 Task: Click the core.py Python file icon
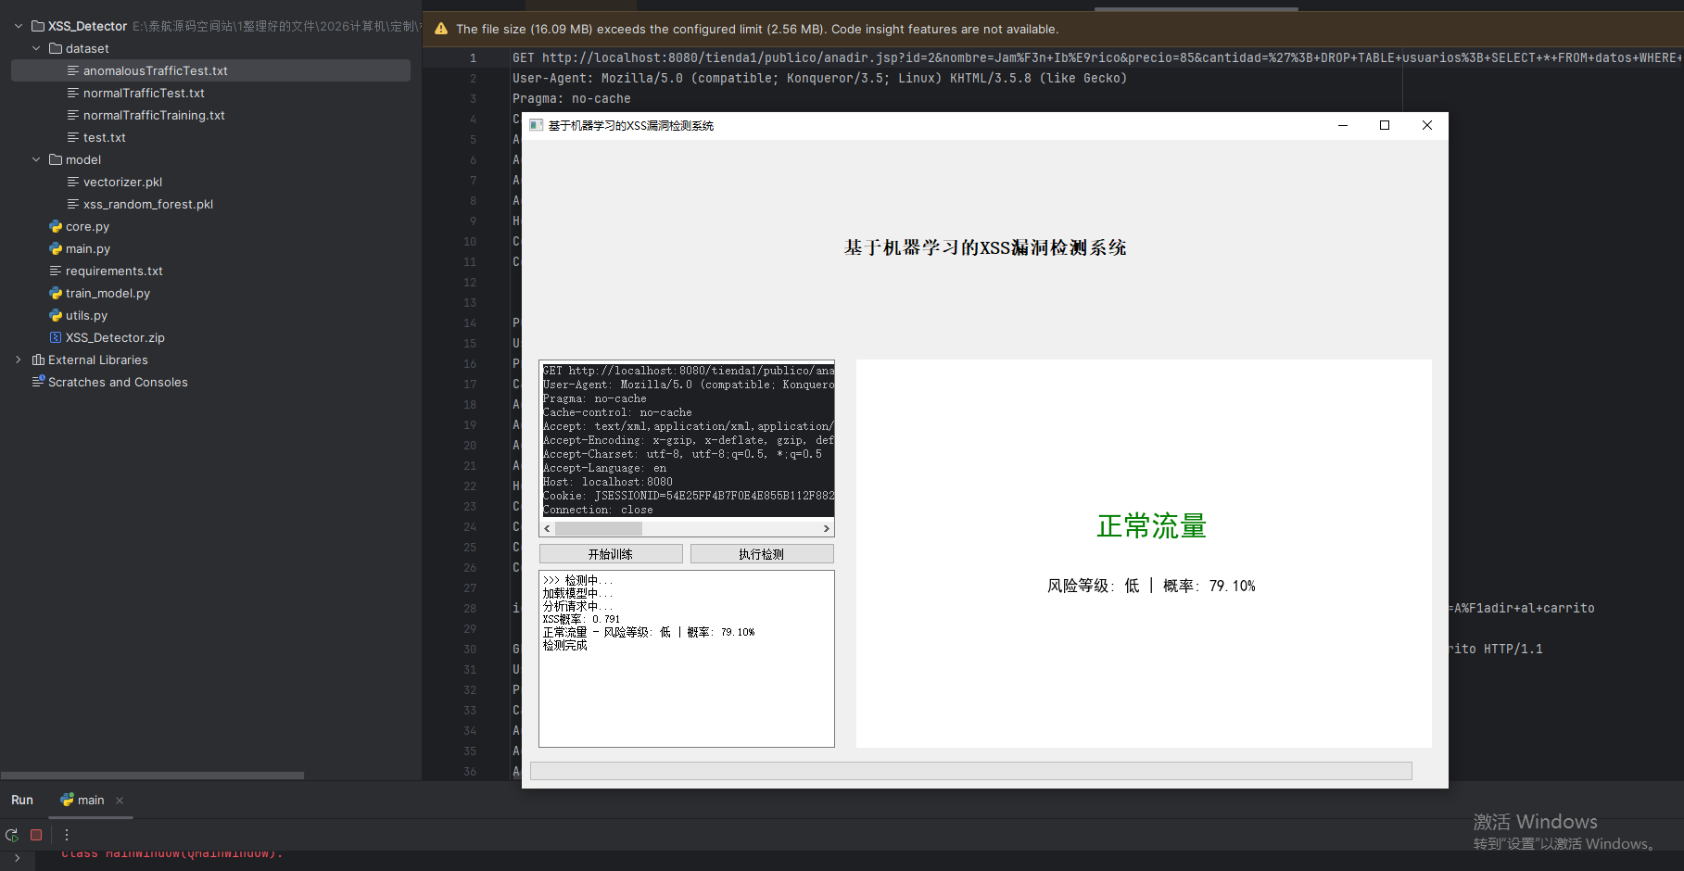(x=56, y=226)
